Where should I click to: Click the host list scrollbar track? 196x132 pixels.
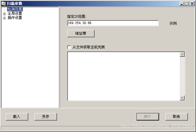click(x=182, y=76)
